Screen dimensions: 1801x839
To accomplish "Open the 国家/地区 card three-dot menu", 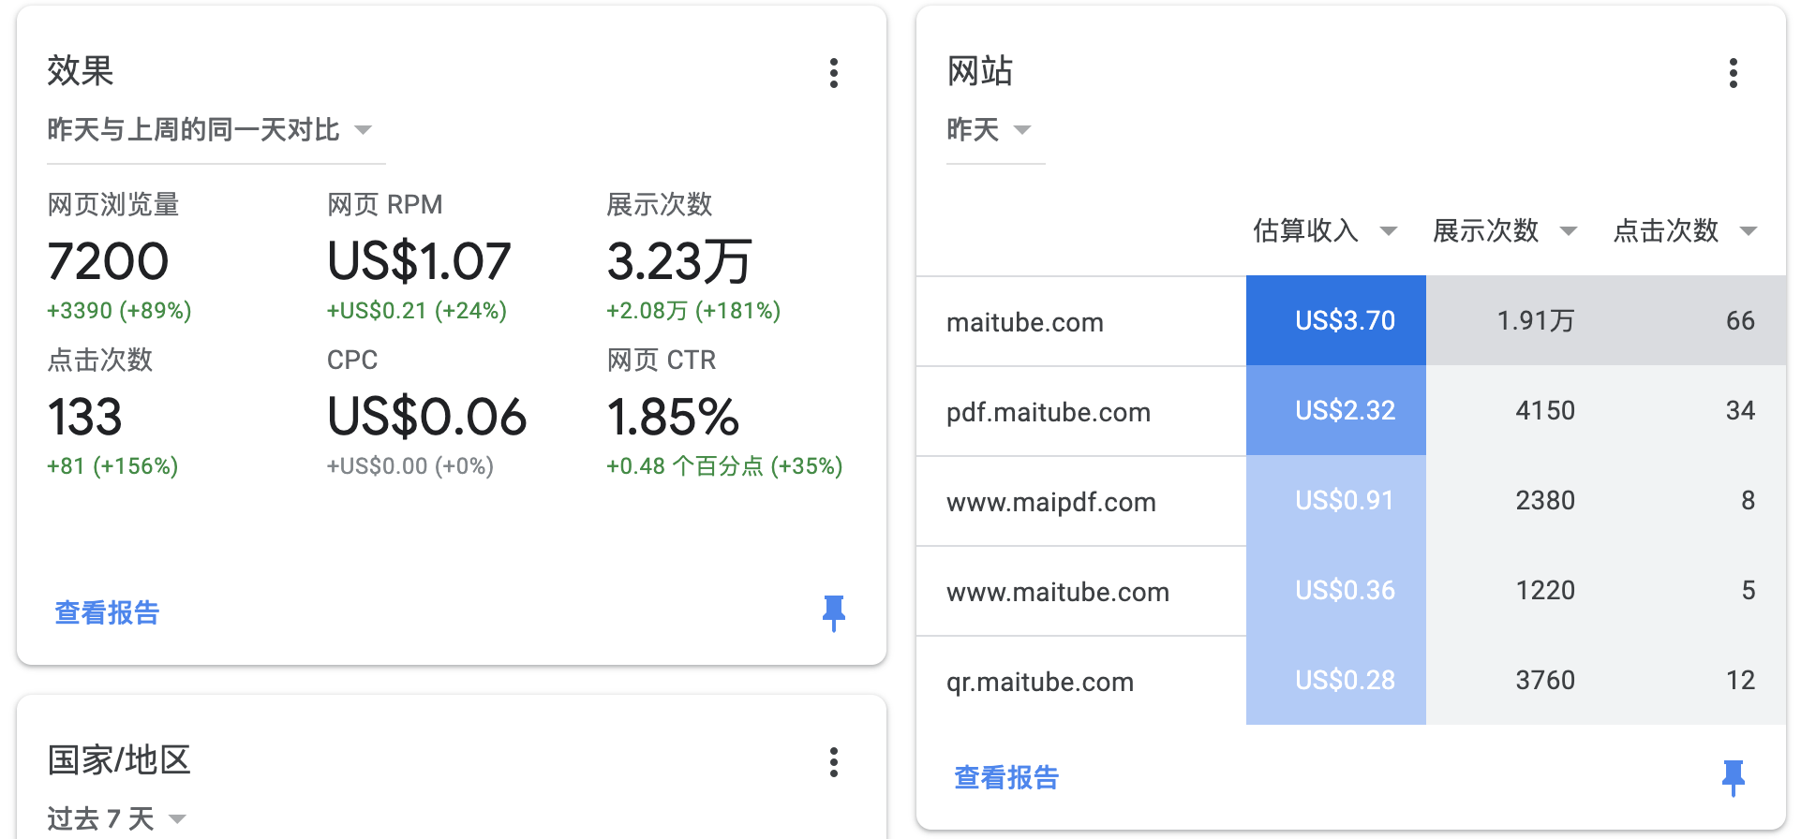I will pos(833,762).
